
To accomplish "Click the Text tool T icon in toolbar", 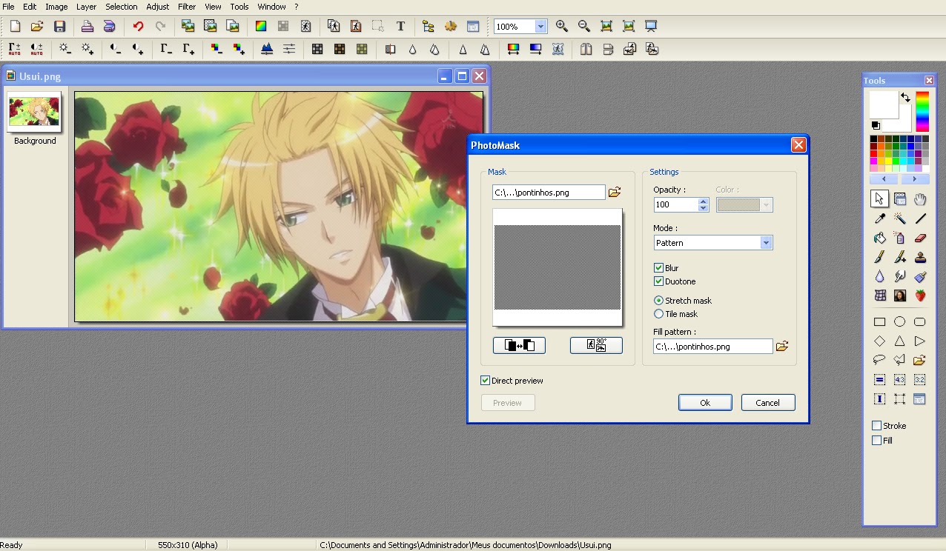I will (x=400, y=26).
